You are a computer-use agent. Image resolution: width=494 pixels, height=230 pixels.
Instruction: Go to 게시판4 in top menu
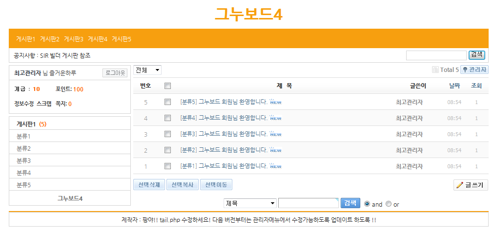(98, 39)
